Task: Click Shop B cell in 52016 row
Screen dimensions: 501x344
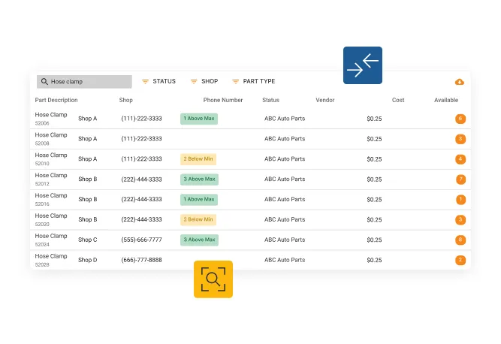Action: coord(88,200)
